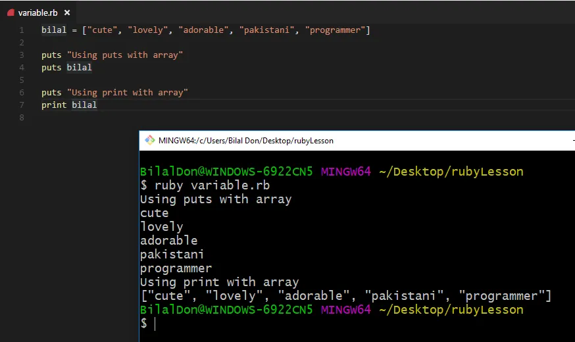Click the printed array output line in terminal
The height and width of the screenshot is (342, 575).
point(346,296)
